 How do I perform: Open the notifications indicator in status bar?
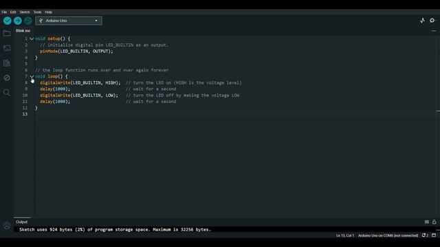coord(425,235)
